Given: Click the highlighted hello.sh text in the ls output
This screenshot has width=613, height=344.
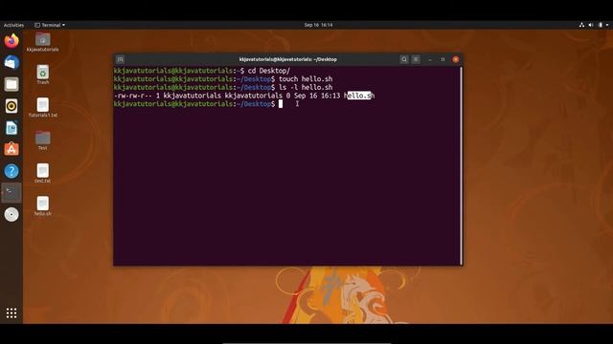Looking at the screenshot, I should pos(359,96).
